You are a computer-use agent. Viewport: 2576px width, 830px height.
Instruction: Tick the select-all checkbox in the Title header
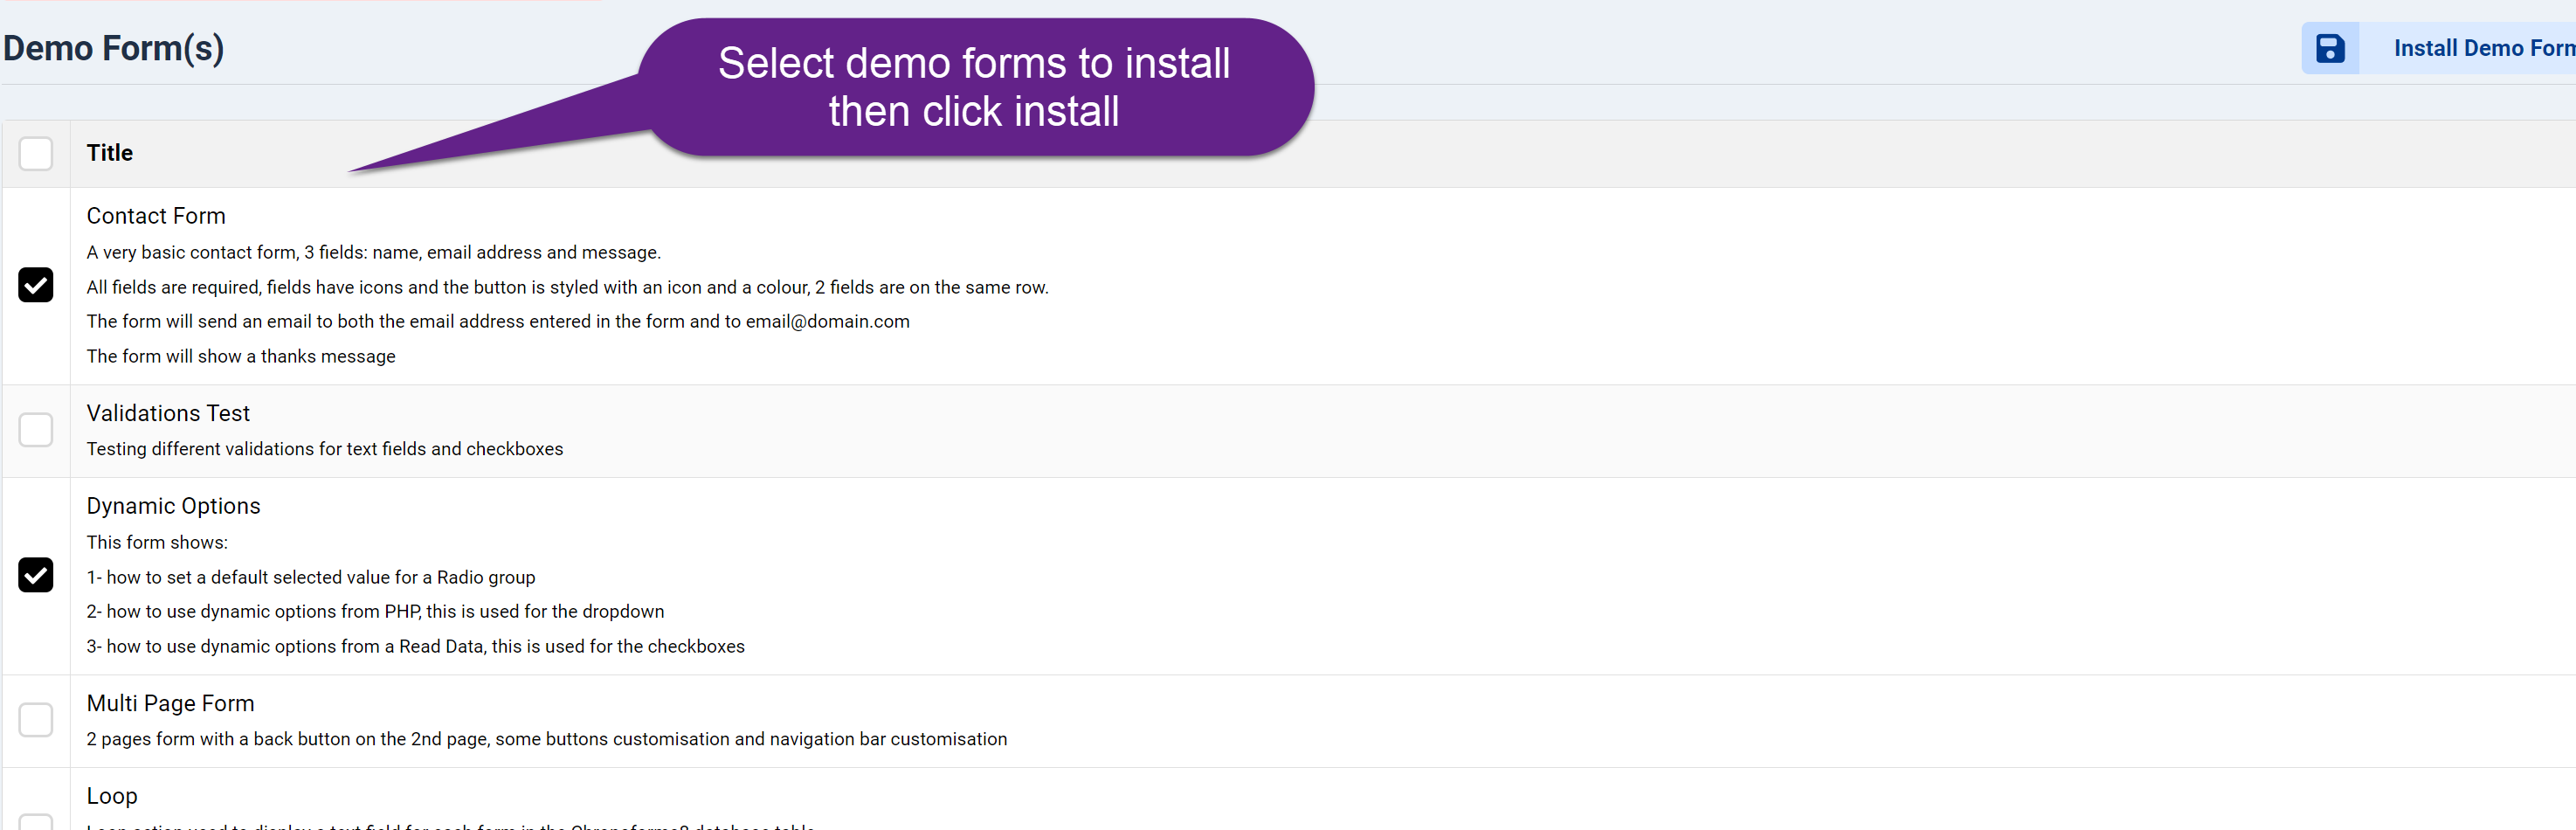(36, 154)
